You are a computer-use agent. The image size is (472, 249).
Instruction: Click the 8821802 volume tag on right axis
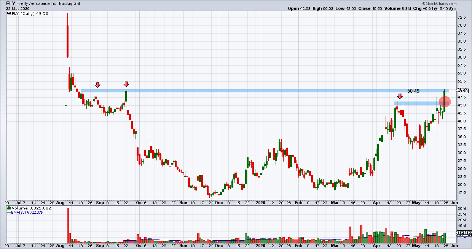click(464, 233)
